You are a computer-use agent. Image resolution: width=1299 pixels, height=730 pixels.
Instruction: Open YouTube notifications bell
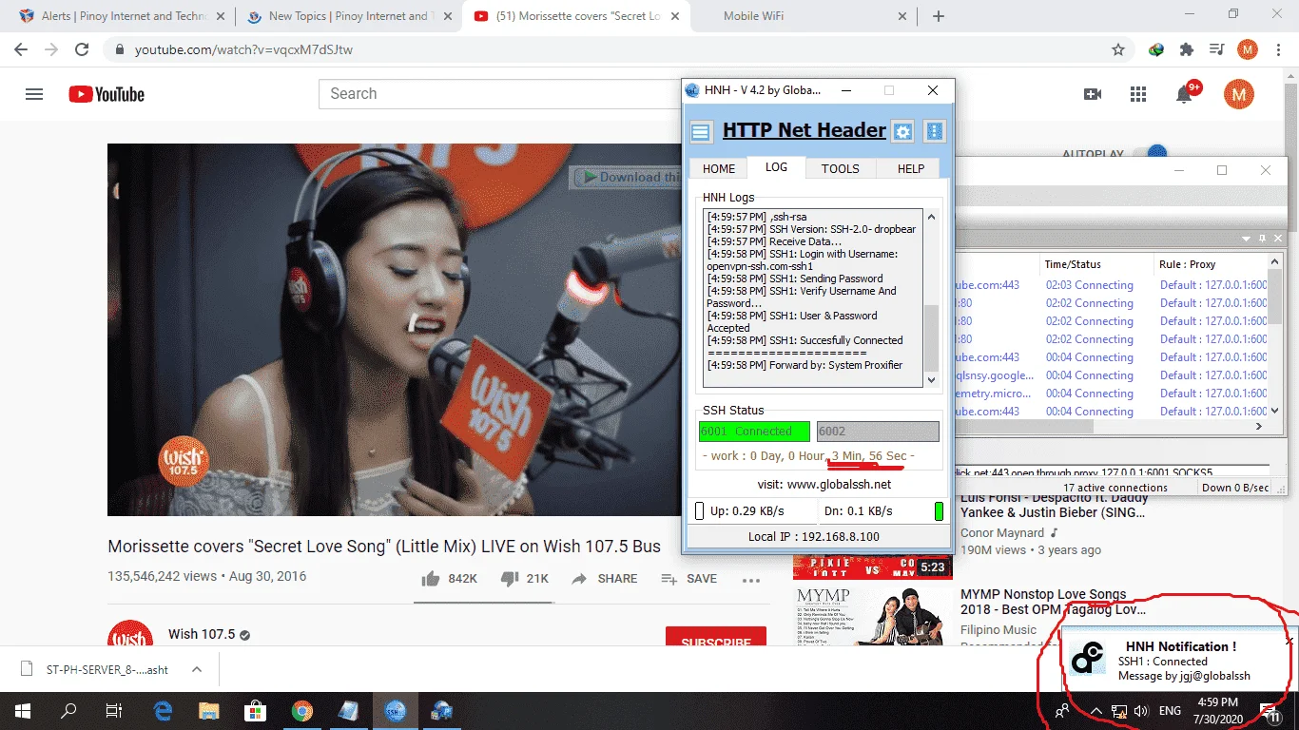tap(1185, 93)
